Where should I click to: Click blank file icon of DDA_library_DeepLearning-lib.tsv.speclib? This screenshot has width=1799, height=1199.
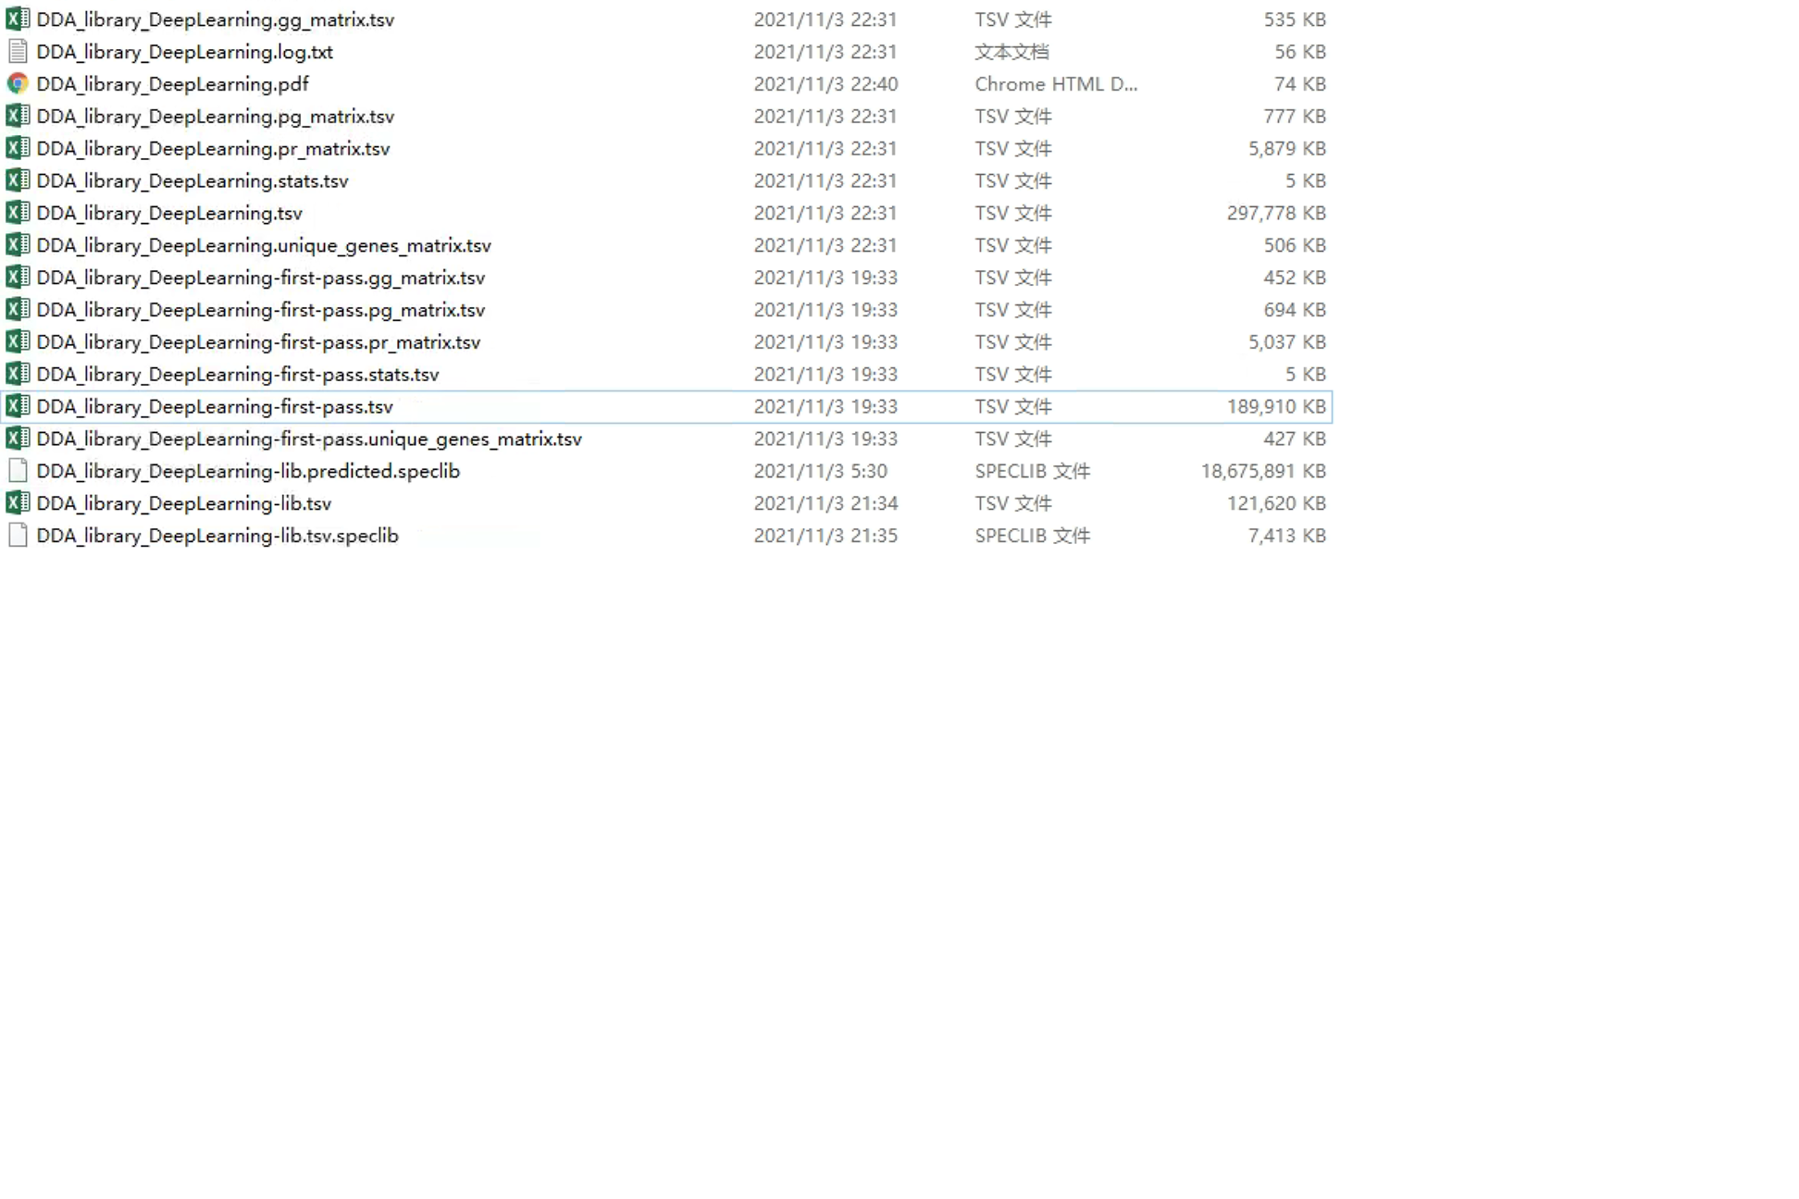[18, 536]
